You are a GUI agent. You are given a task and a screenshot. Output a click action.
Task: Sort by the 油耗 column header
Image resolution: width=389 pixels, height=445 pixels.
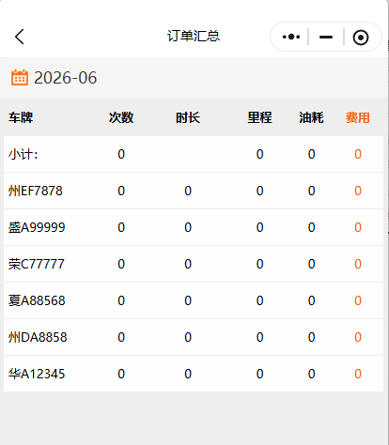(311, 117)
